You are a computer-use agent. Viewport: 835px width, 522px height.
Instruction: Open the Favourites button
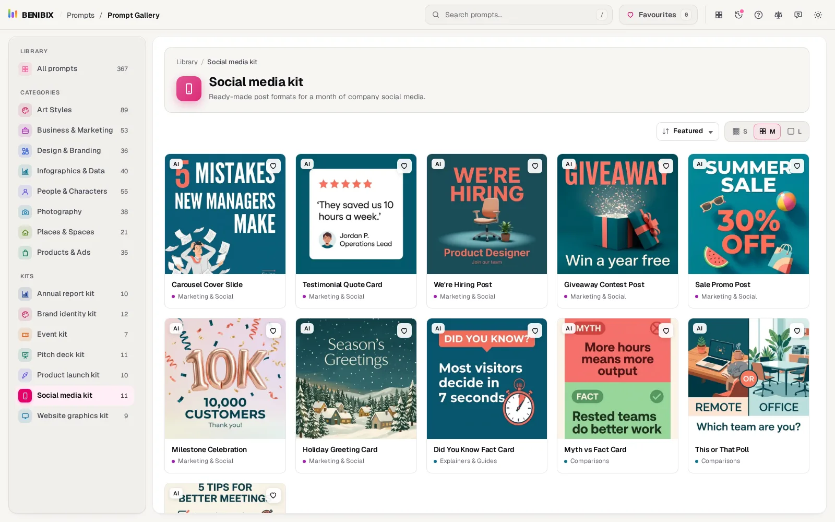click(x=658, y=15)
